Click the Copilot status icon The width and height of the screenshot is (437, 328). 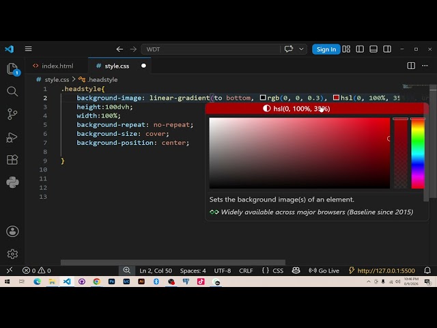point(296,271)
